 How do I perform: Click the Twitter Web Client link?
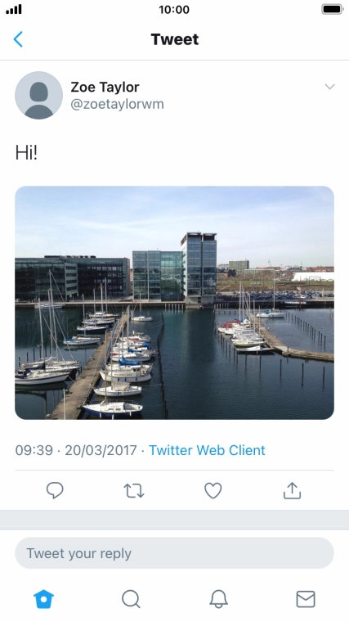(x=207, y=450)
